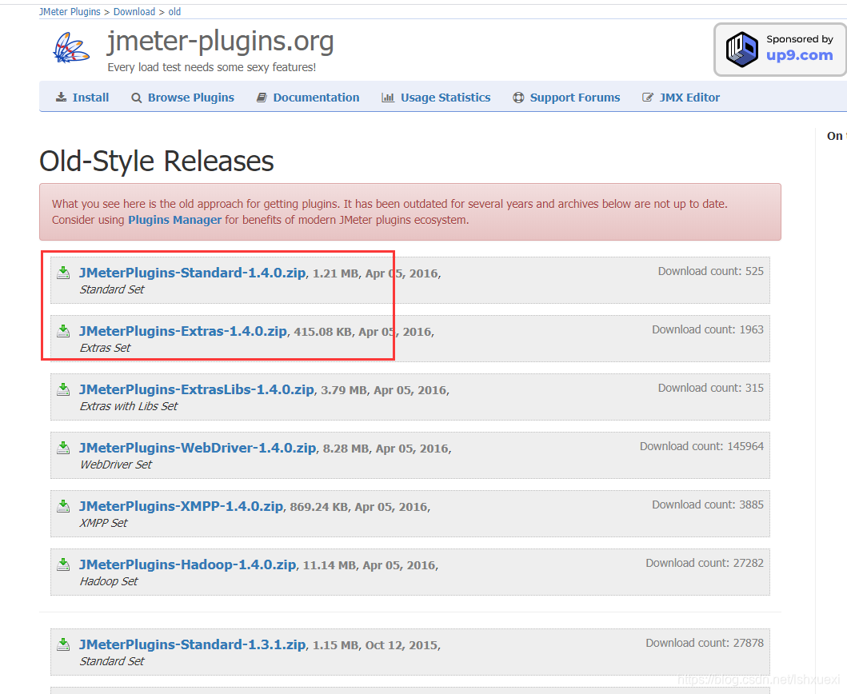Click the JMeter Plugins breadcrumb link

70,12
